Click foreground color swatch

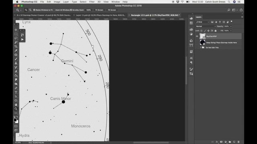point(15,120)
